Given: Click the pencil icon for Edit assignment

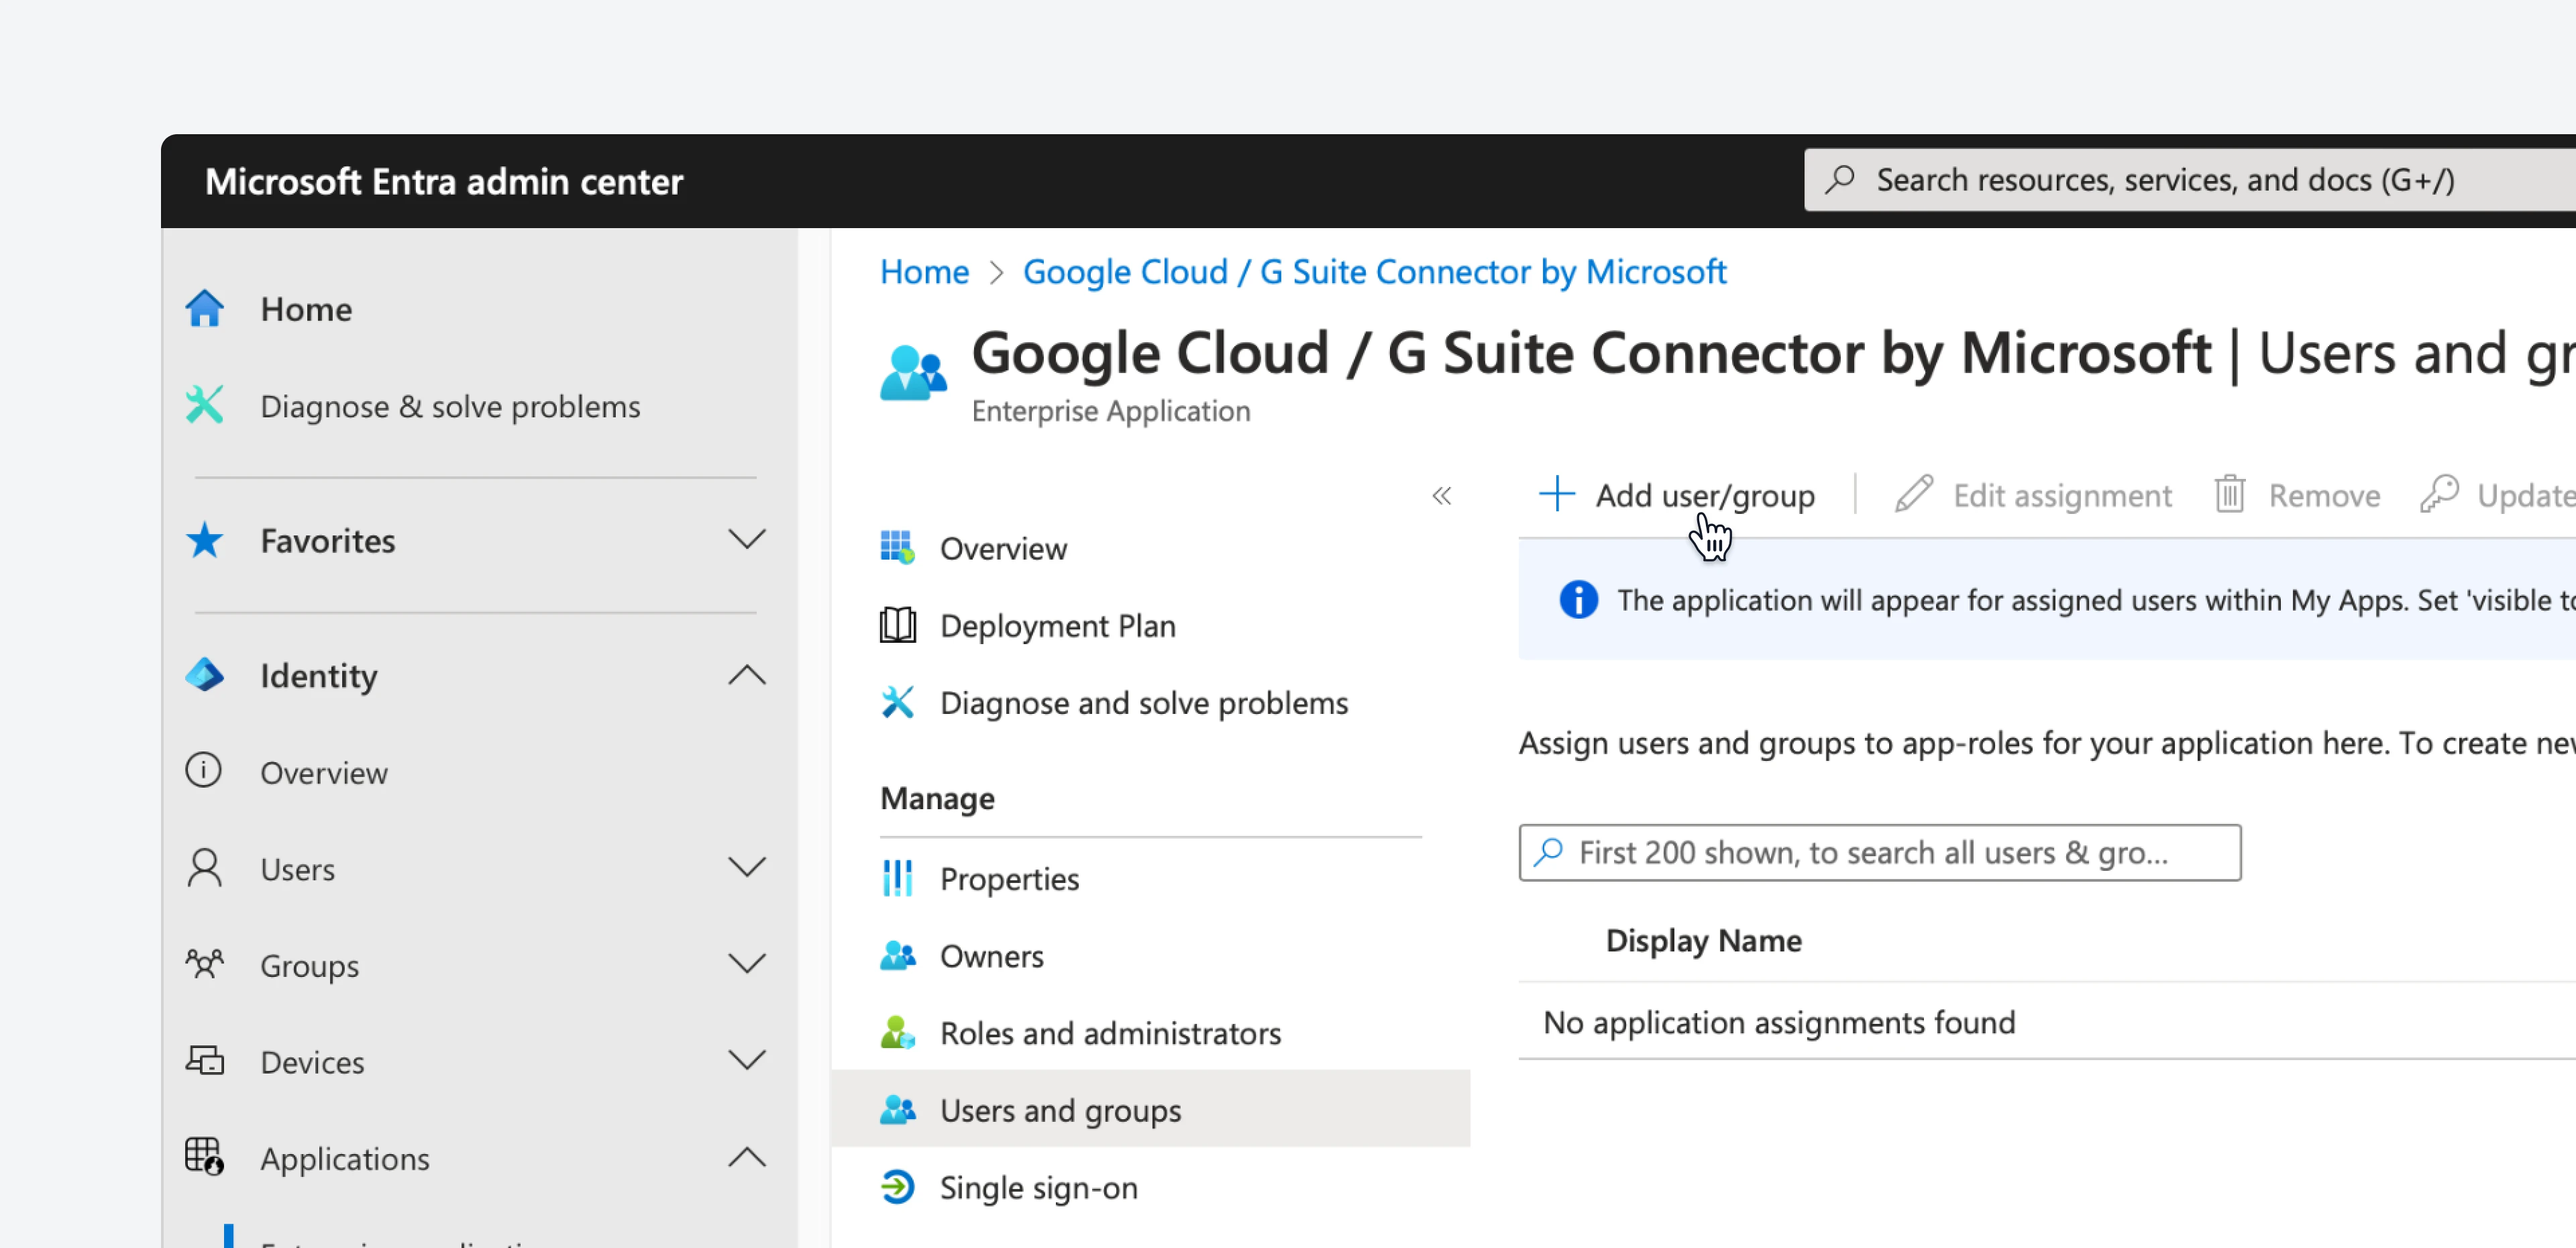Looking at the screenshot, I should [1914, 494].
